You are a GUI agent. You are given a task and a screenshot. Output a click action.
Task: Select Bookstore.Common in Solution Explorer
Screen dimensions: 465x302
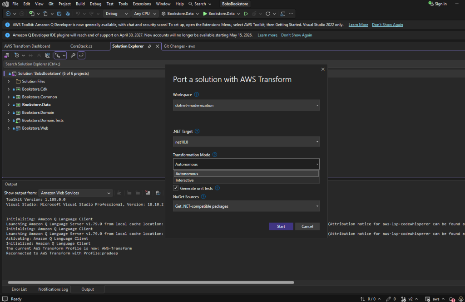point(40,97)
